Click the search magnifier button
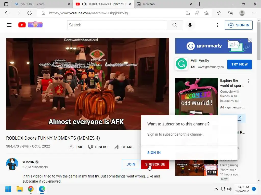The height and width of the screenshot is (195, 261). 175,25
